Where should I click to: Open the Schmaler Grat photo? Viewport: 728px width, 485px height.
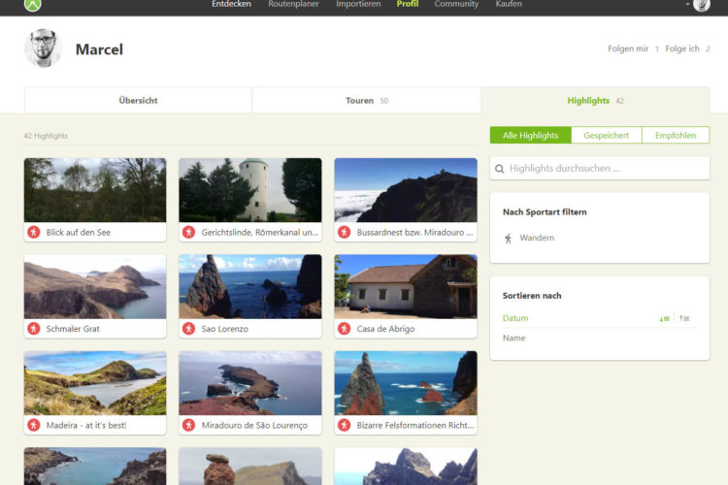pyautogui.click(x=95, y=286)
